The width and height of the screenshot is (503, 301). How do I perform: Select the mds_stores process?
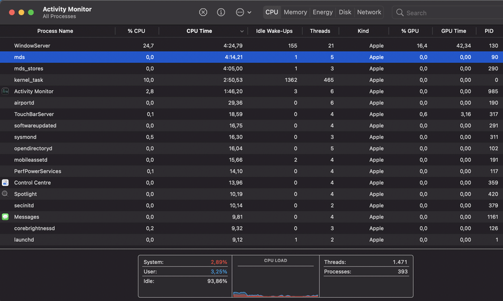tap(28, 69)
